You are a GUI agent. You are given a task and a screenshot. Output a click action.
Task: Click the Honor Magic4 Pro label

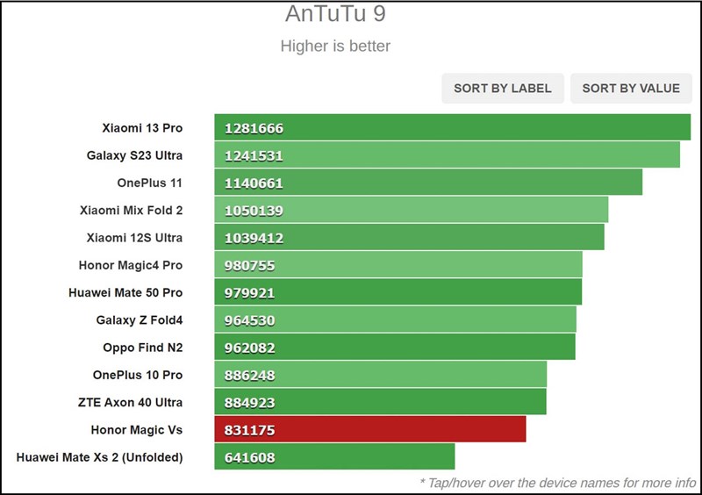[130, 265]
